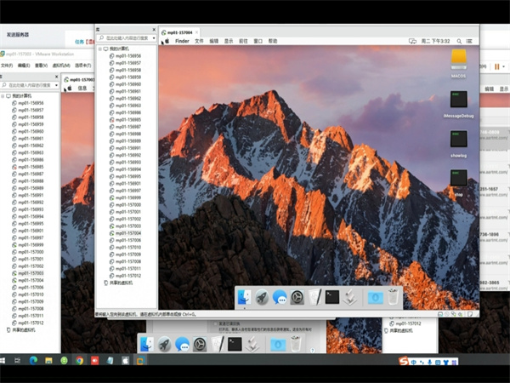This screenshot has width=510, height=383.
Task: Click the Apple menu logo beside Finder
Action: click(167, 41)
